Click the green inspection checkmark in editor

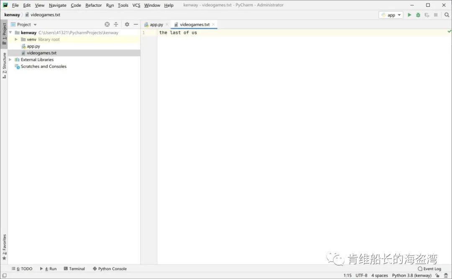coord(449,31)
